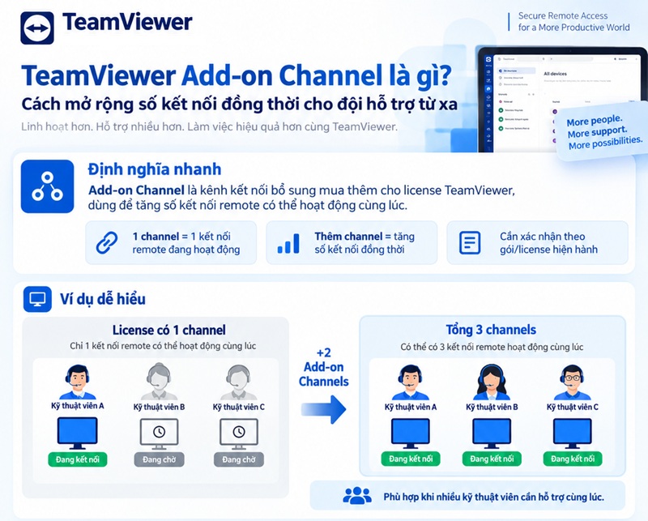Click blue monitor under technician C, 3-channels panel
This screenshot has height=521, width=648.
(573, 433)
